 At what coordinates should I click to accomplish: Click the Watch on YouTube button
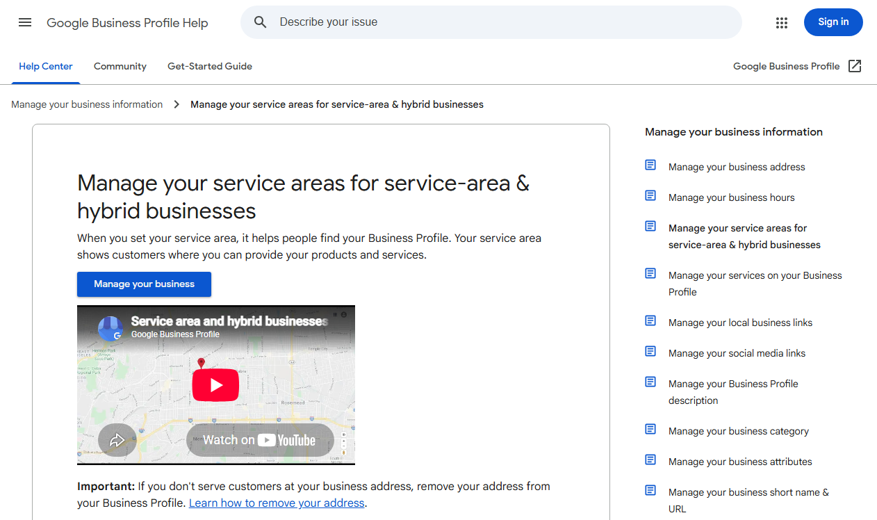click(260, 440)
